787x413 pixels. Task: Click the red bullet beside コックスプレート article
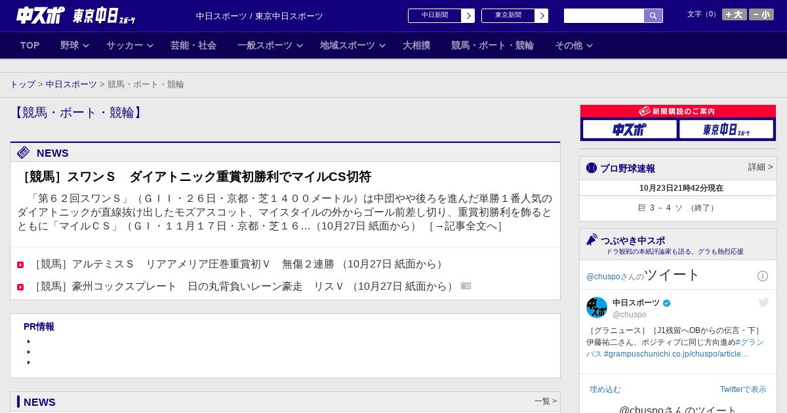[x=20, y=287]
